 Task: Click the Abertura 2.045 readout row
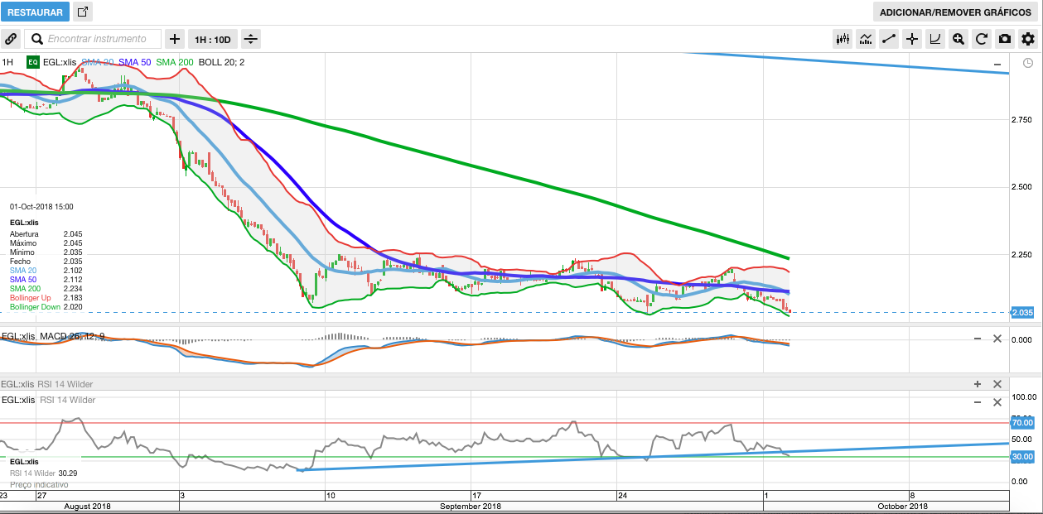tap(46, 234)
